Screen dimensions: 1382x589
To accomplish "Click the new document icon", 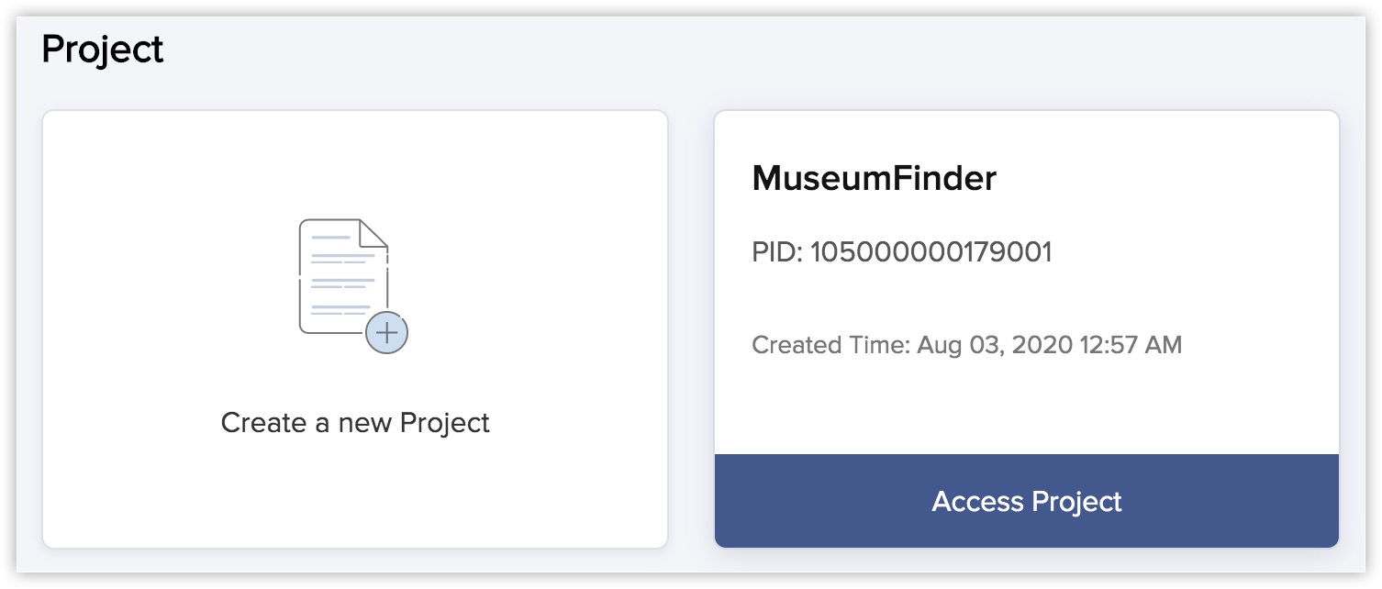I will click(x=343, y=275).
